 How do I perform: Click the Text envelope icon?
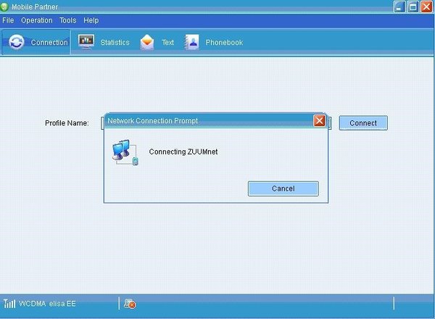click(147, 42)
